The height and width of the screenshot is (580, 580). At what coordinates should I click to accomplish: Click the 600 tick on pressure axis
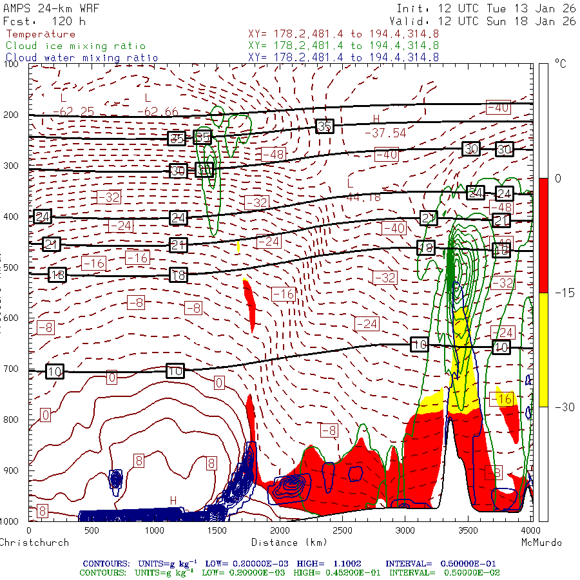tap(11, 318)
